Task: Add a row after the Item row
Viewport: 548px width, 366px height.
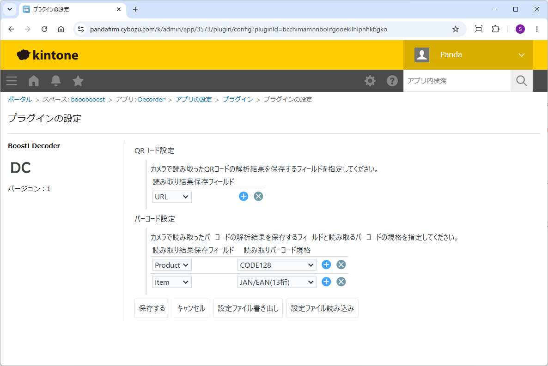Action: (326, 282)
